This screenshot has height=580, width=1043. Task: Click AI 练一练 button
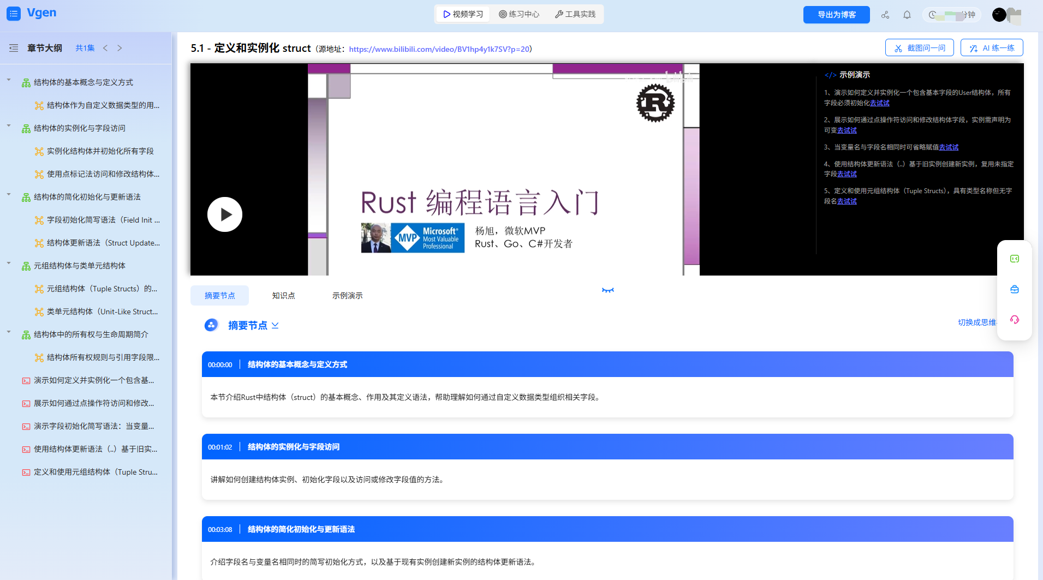tap(992, 48)
